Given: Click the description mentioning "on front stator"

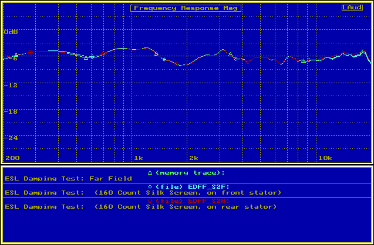Looking at the screenshot, I should [143, 193].
